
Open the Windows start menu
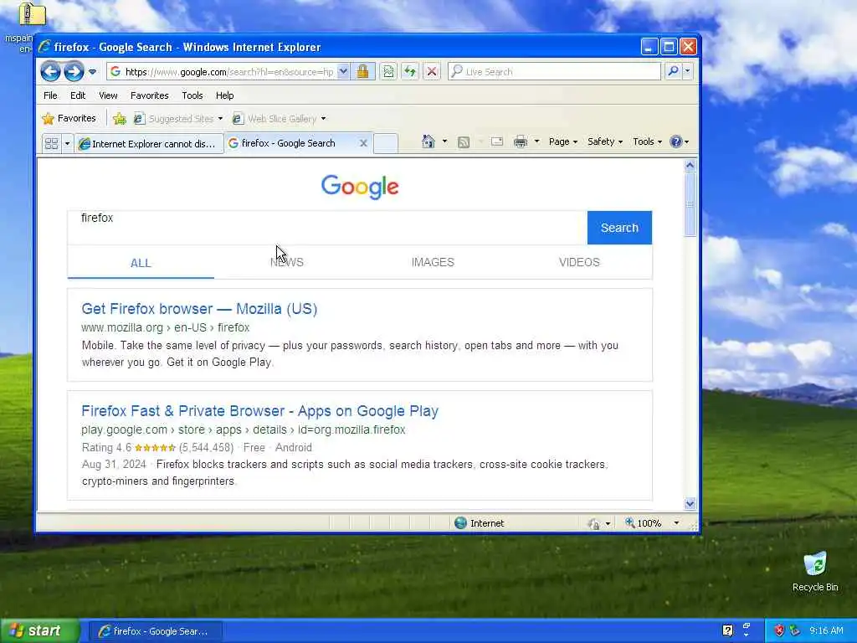[x=40, y=631]
